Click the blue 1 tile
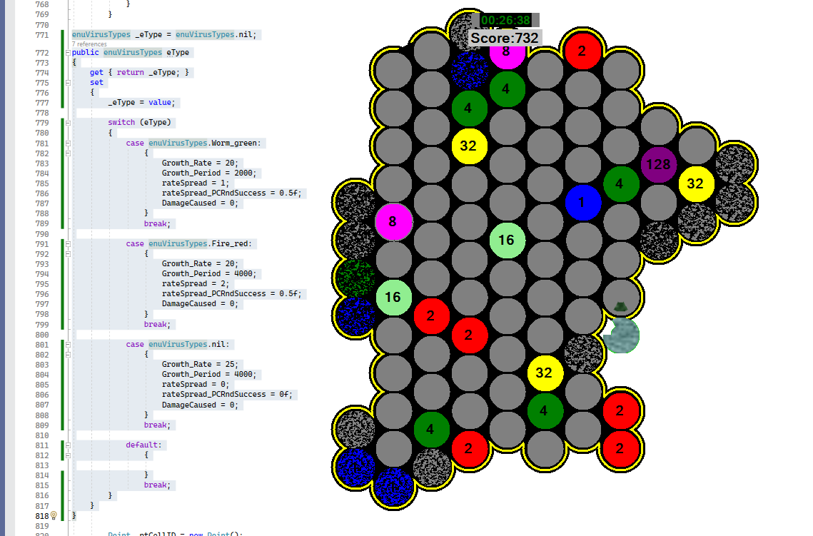Screen dimensions: 813x536 click(582, 202)
